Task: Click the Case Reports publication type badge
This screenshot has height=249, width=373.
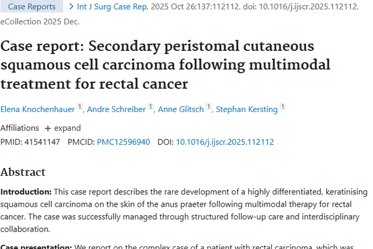Action: tap(32, 6)
